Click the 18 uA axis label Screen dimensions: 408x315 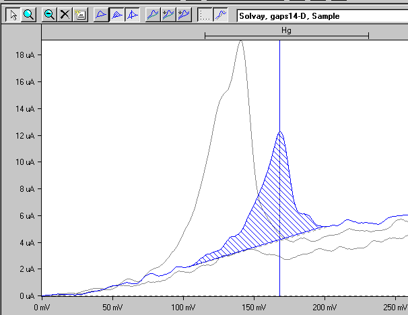coord(24,55)
